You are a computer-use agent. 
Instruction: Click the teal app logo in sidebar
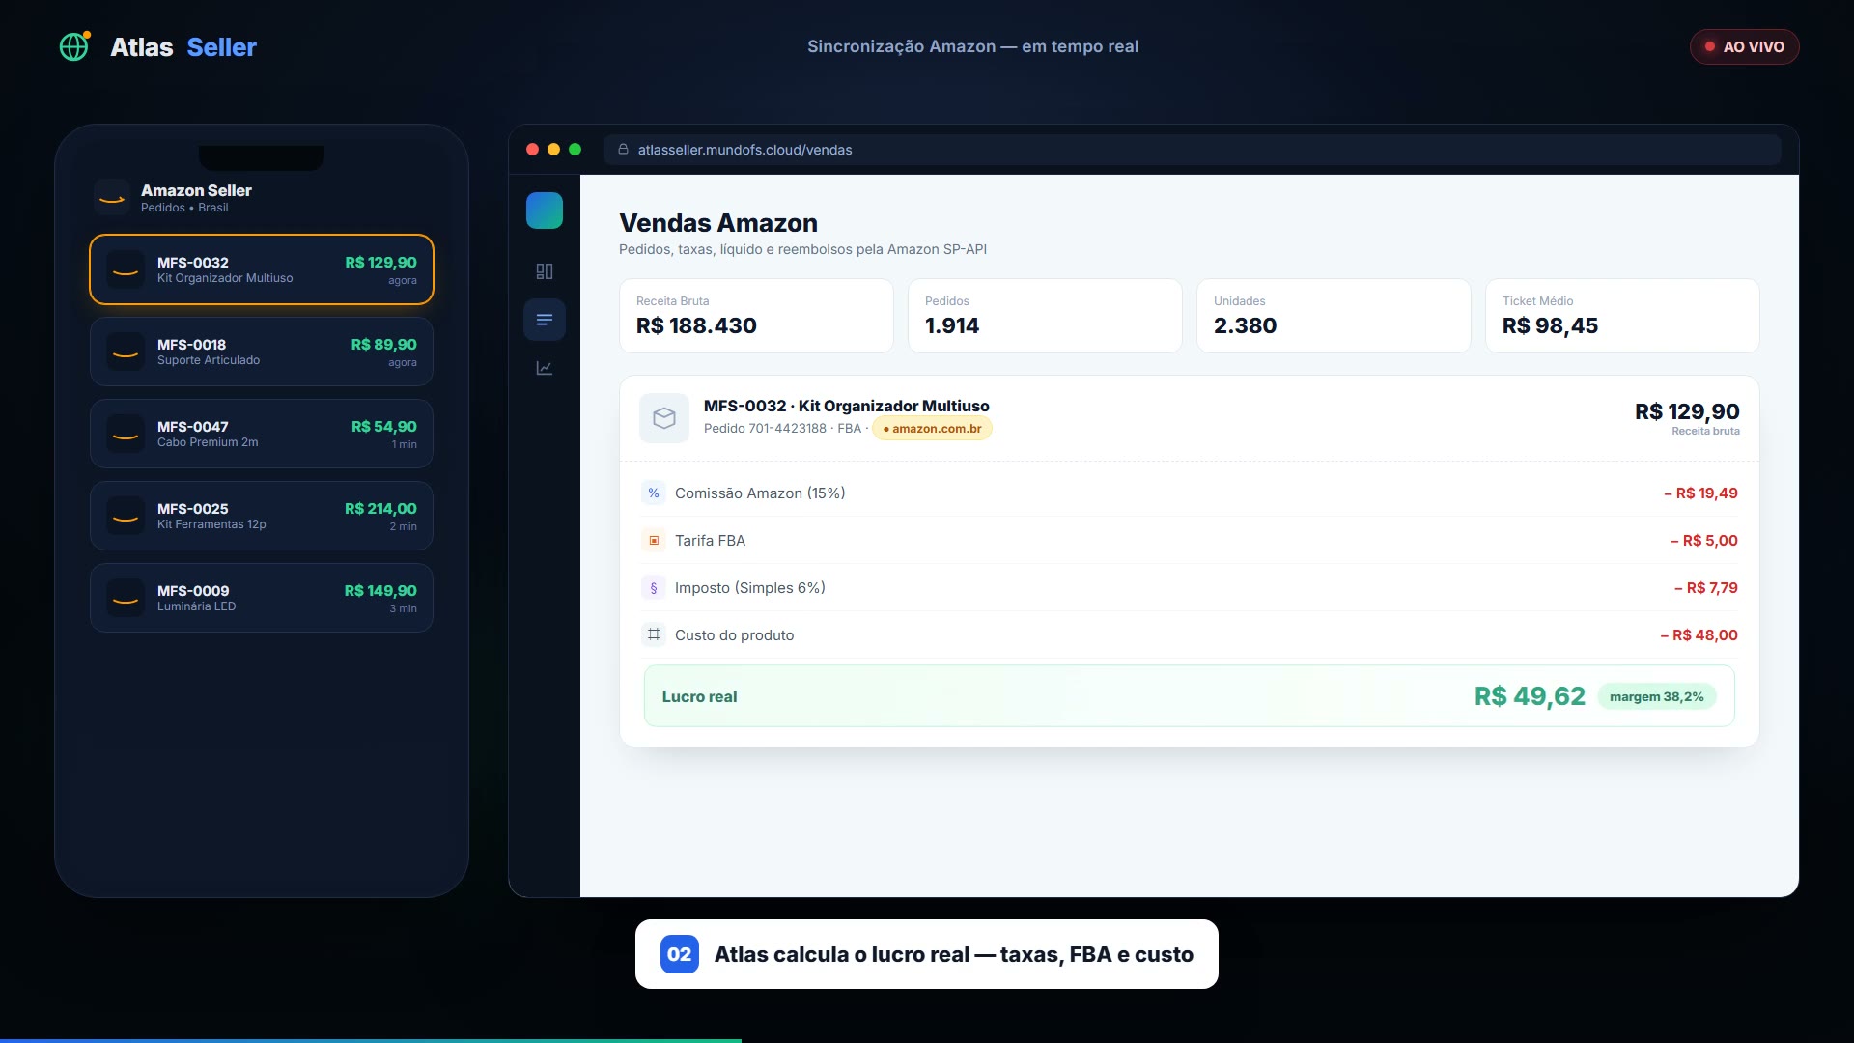[545, 211]
